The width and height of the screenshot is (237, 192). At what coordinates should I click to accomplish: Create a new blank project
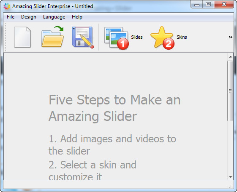click(x=22, y=37)
